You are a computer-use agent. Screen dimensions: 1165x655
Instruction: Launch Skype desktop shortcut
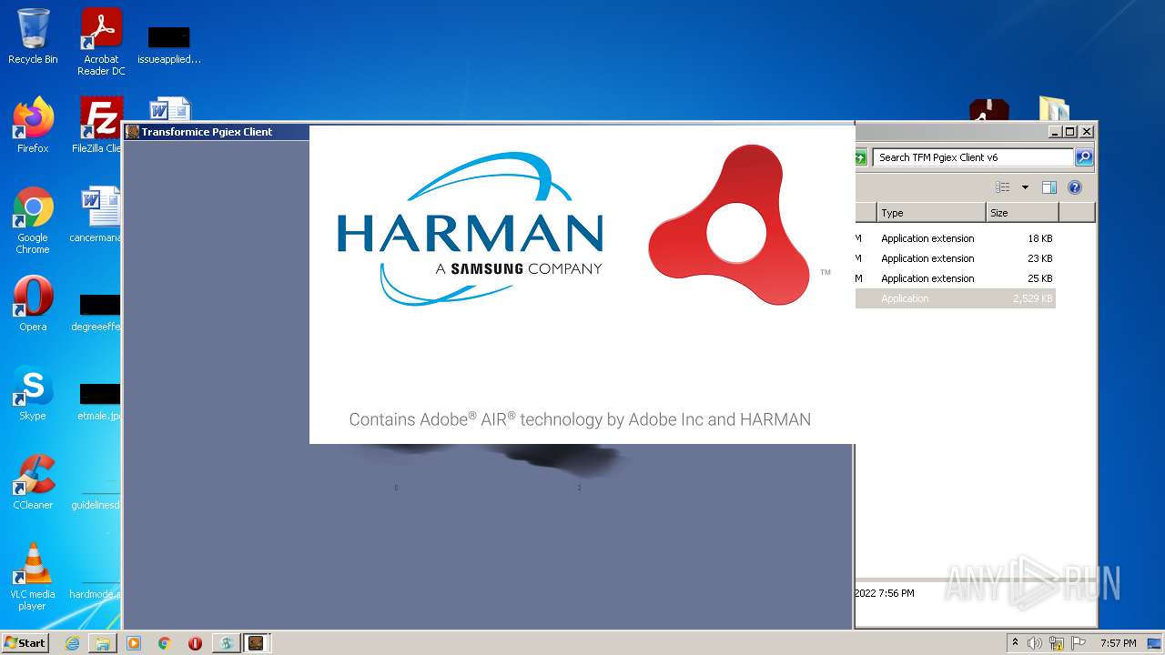tap(33, 392)
